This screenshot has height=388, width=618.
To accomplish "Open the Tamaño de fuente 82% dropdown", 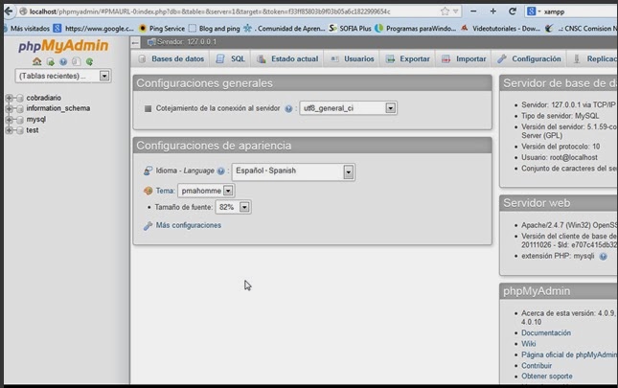I will (233, 207).
